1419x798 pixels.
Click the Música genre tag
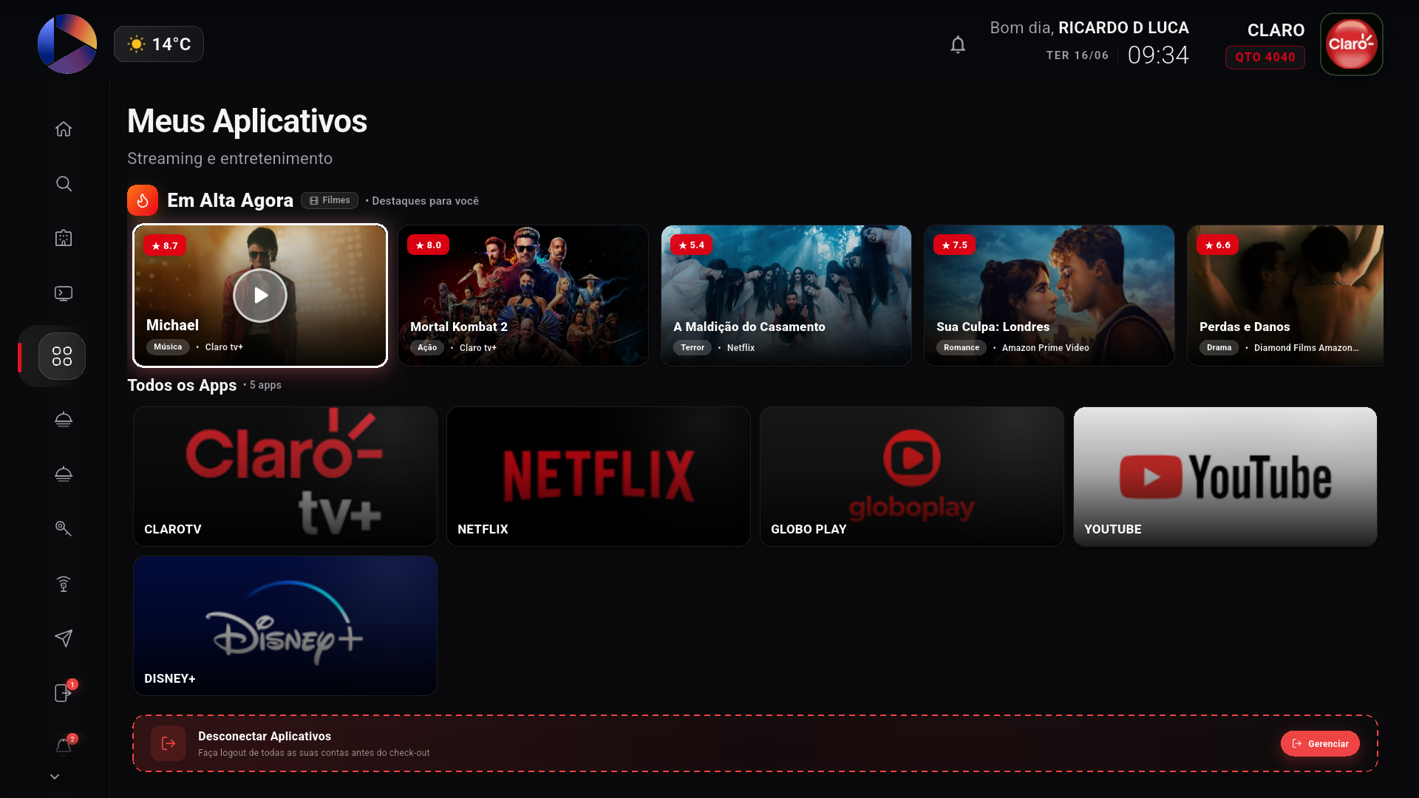point(168,347)
